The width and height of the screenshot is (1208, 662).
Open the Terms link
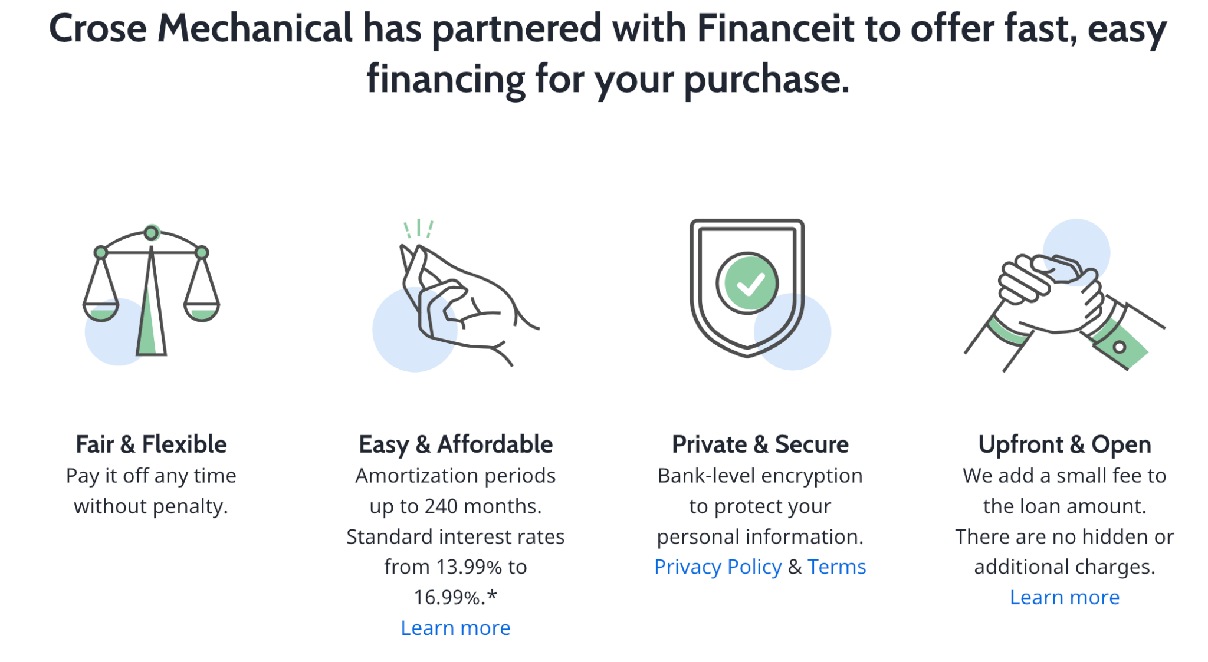[x=837, y=566]
